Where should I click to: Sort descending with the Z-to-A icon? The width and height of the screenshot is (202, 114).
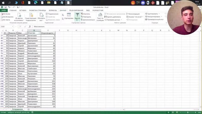pyautogui.click(x=63, y=19)
